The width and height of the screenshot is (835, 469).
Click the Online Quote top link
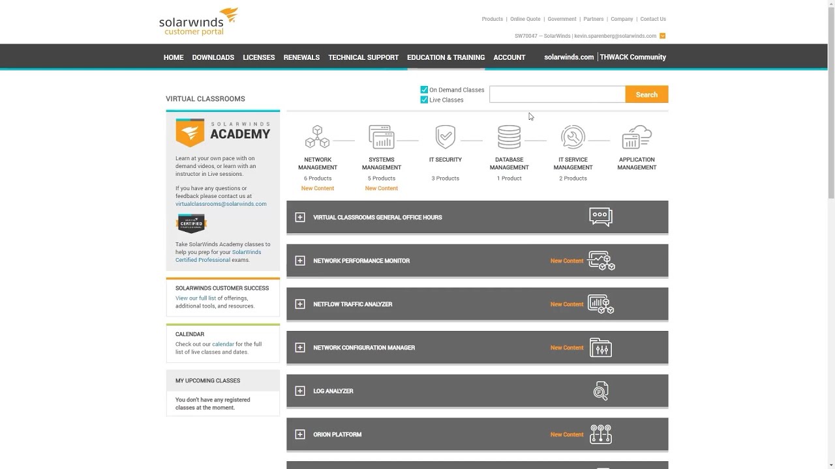(525, 19)
